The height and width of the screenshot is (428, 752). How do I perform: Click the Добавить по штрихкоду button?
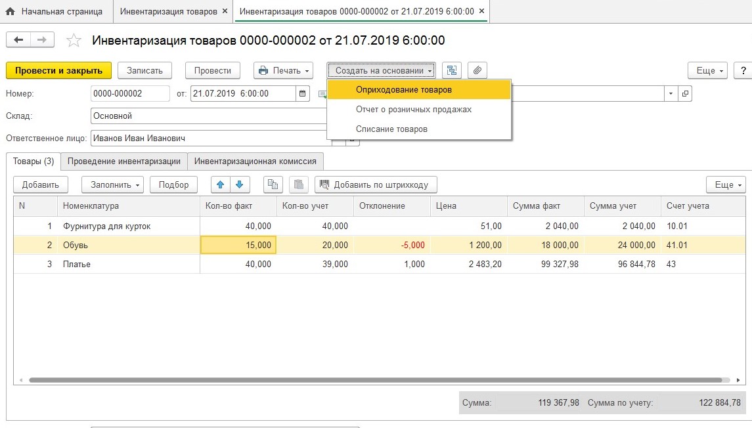click(x=376, y=184)
